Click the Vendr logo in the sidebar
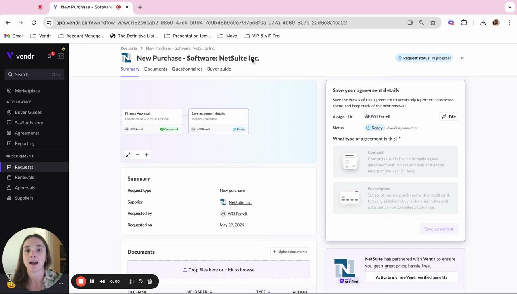 [x=21, y=56]
